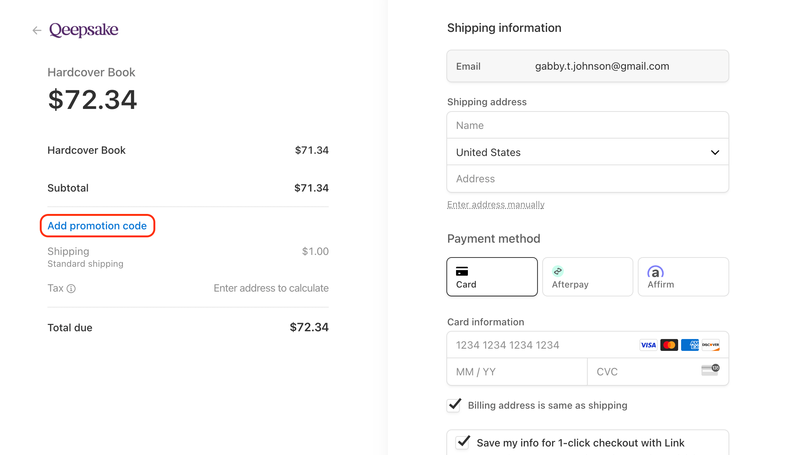Select Affirm payment option

coord(683,276)
